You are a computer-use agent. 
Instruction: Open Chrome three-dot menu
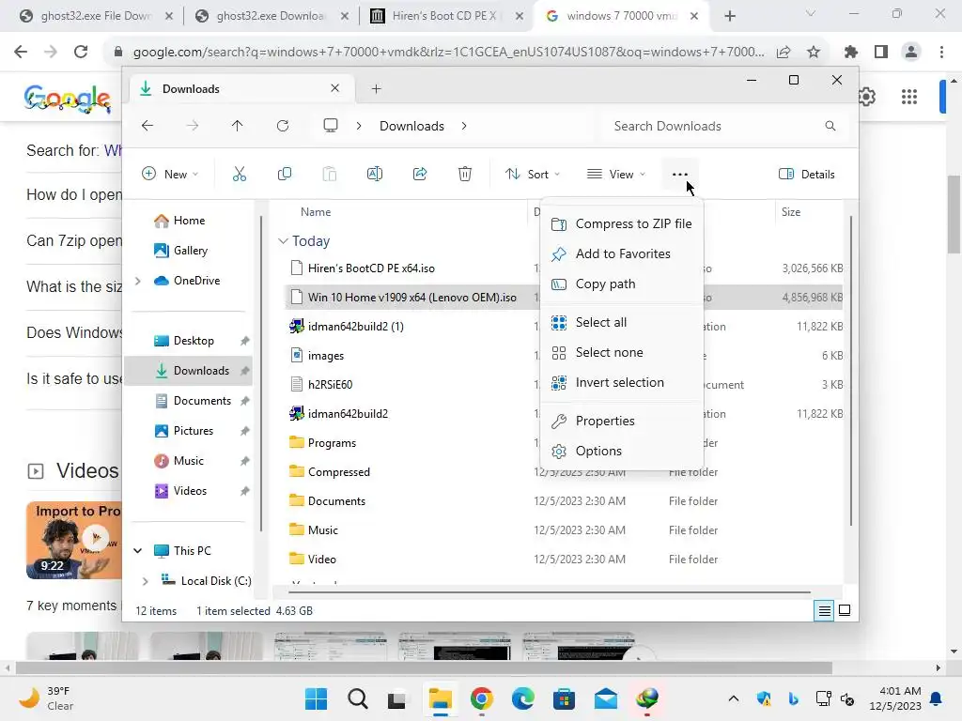coord(941,53)
